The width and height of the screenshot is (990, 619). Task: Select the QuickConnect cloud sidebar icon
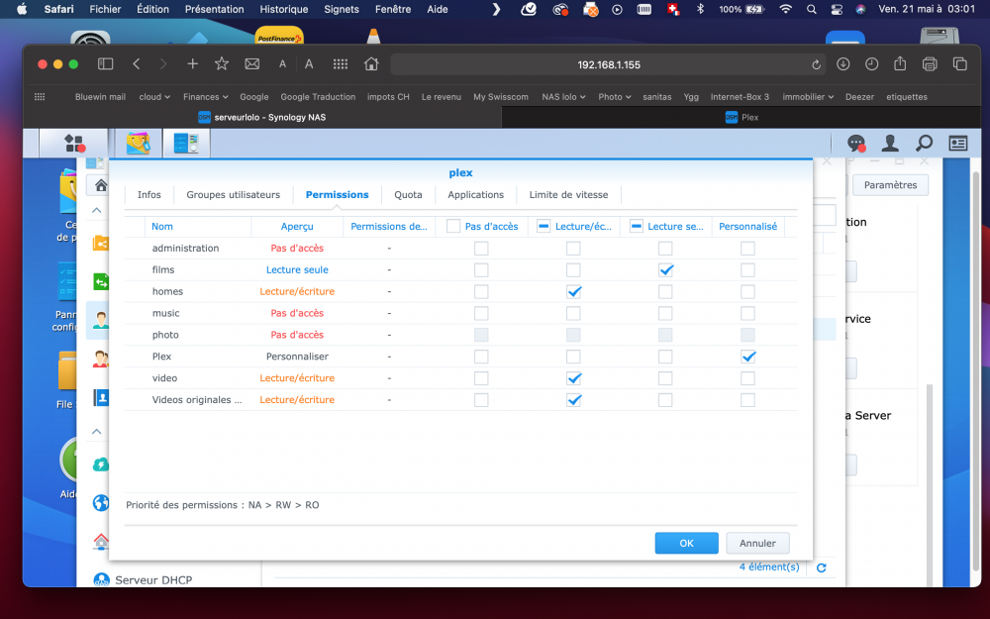[x=101, y=464]
